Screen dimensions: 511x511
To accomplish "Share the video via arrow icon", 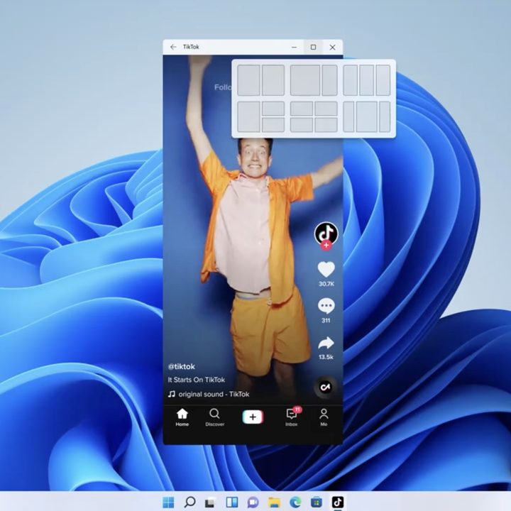I will (326, 343).
